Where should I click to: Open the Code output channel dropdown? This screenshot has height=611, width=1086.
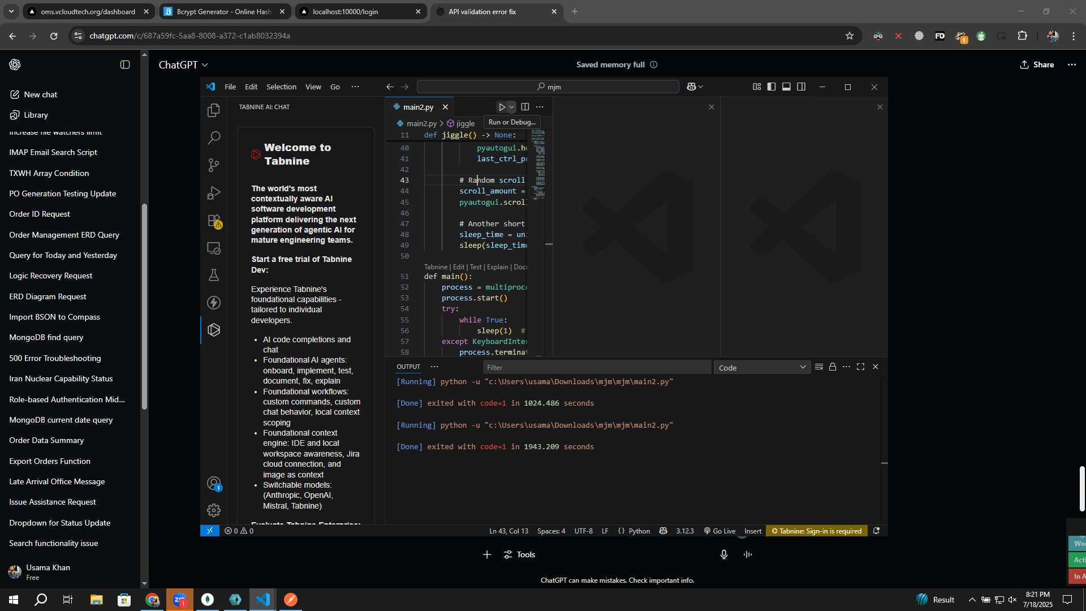[762, 367]
